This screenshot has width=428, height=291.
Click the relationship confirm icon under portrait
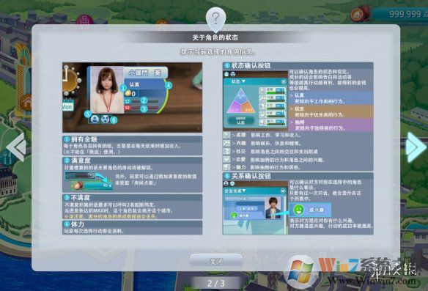pyautogui.click(x=105, y=119)
